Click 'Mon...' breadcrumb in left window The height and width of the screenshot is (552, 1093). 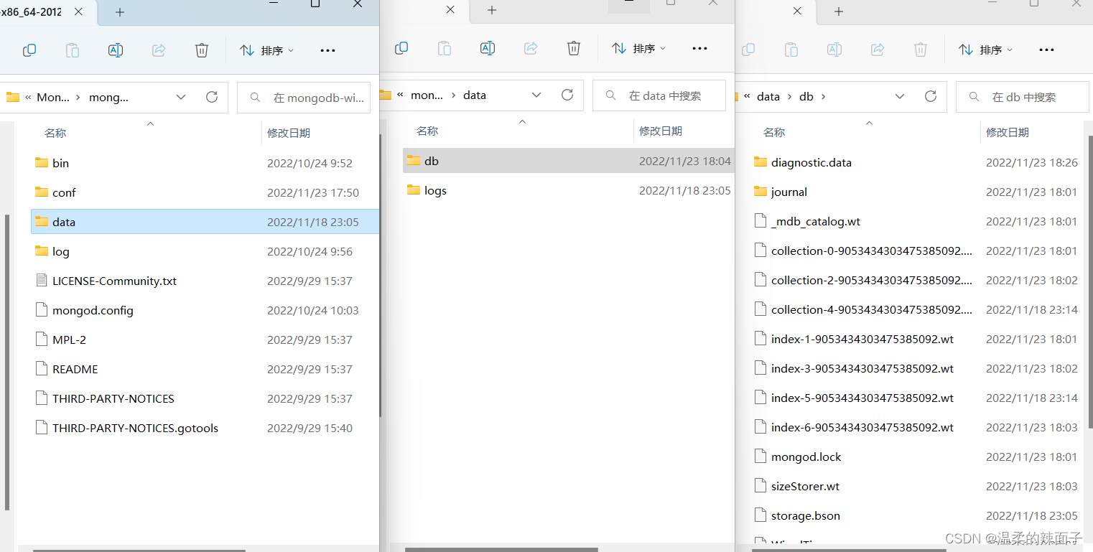[x=53, y=97]
